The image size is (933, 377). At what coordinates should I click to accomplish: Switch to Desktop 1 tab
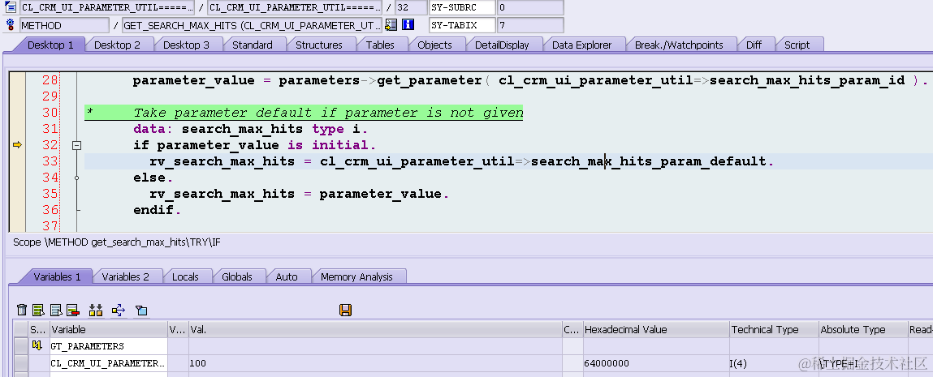point(50,45)
